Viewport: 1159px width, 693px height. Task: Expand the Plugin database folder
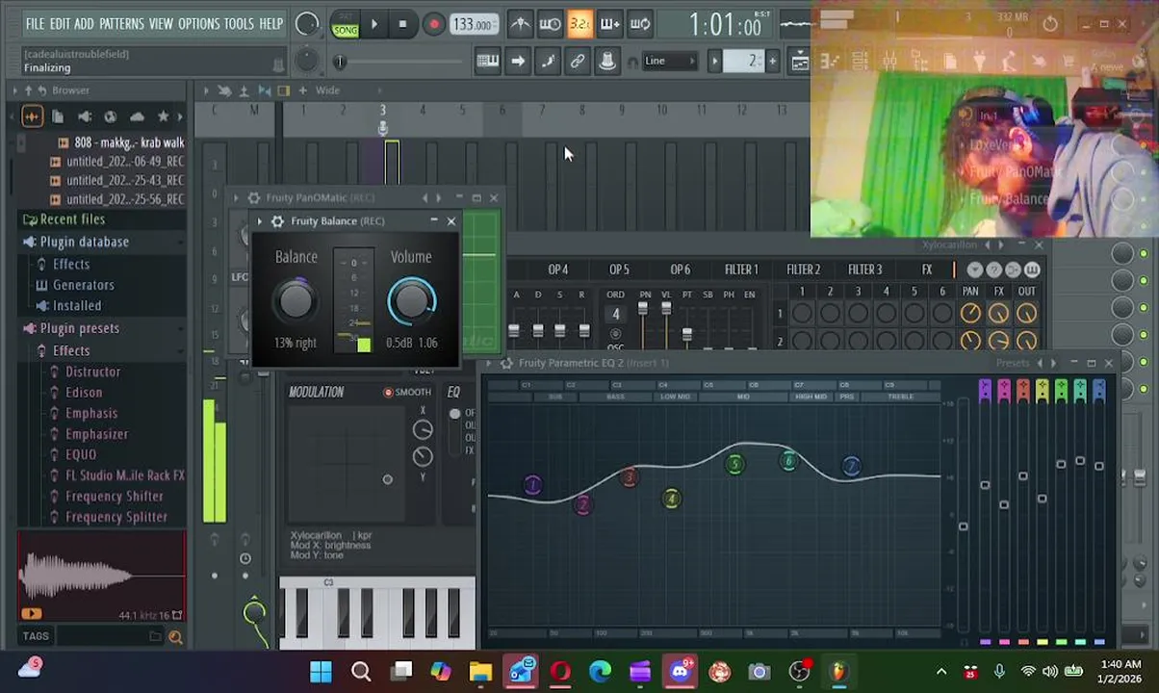click(x=84, y=242)
